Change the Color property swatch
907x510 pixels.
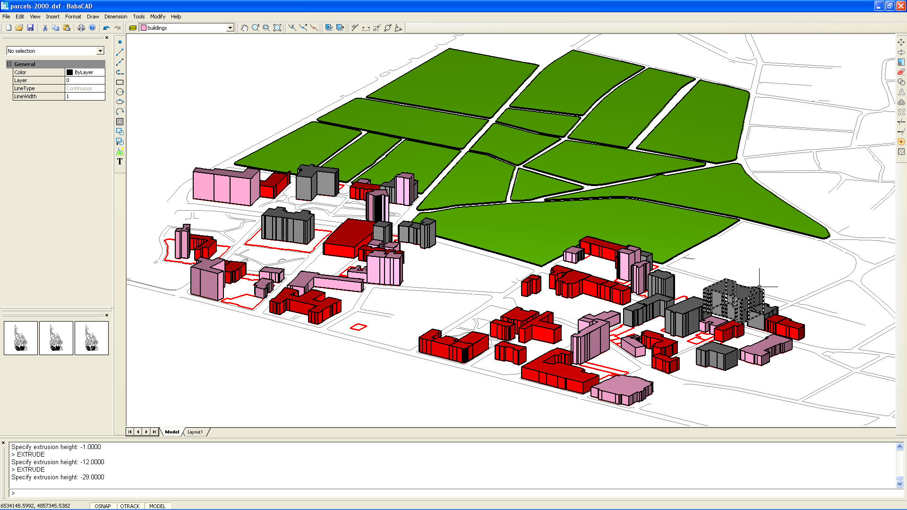click(x=70, y=72)
